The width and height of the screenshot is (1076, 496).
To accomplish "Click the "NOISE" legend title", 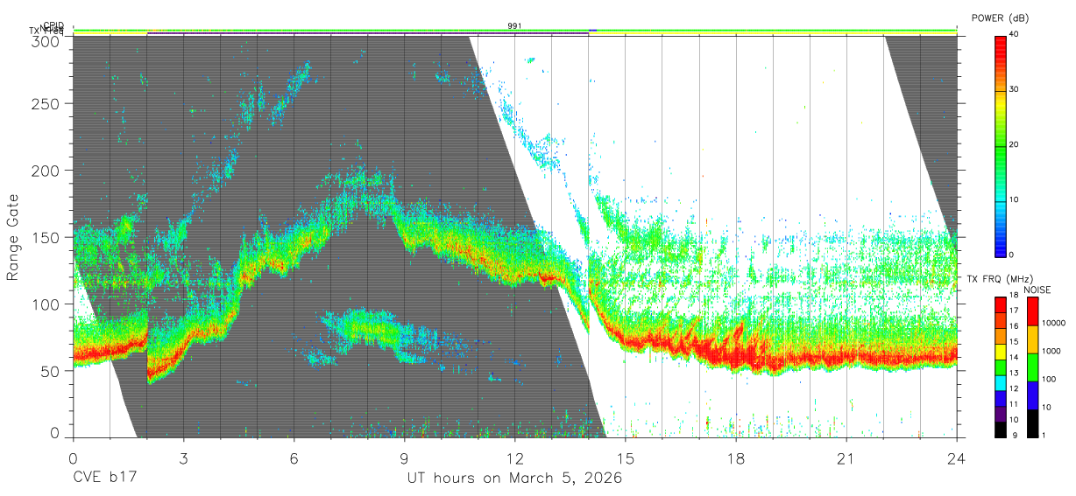I will click(1037, 290).
